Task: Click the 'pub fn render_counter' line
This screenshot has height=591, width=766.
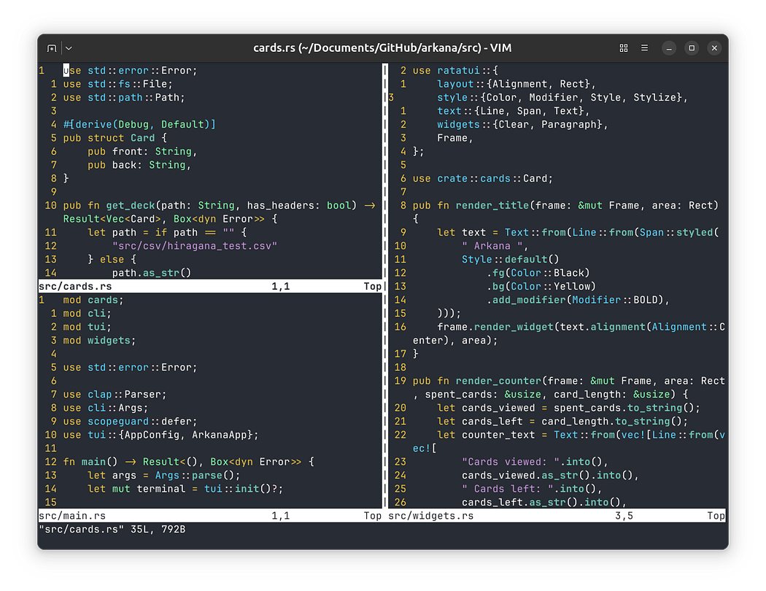Action: (x=568, y=381)
